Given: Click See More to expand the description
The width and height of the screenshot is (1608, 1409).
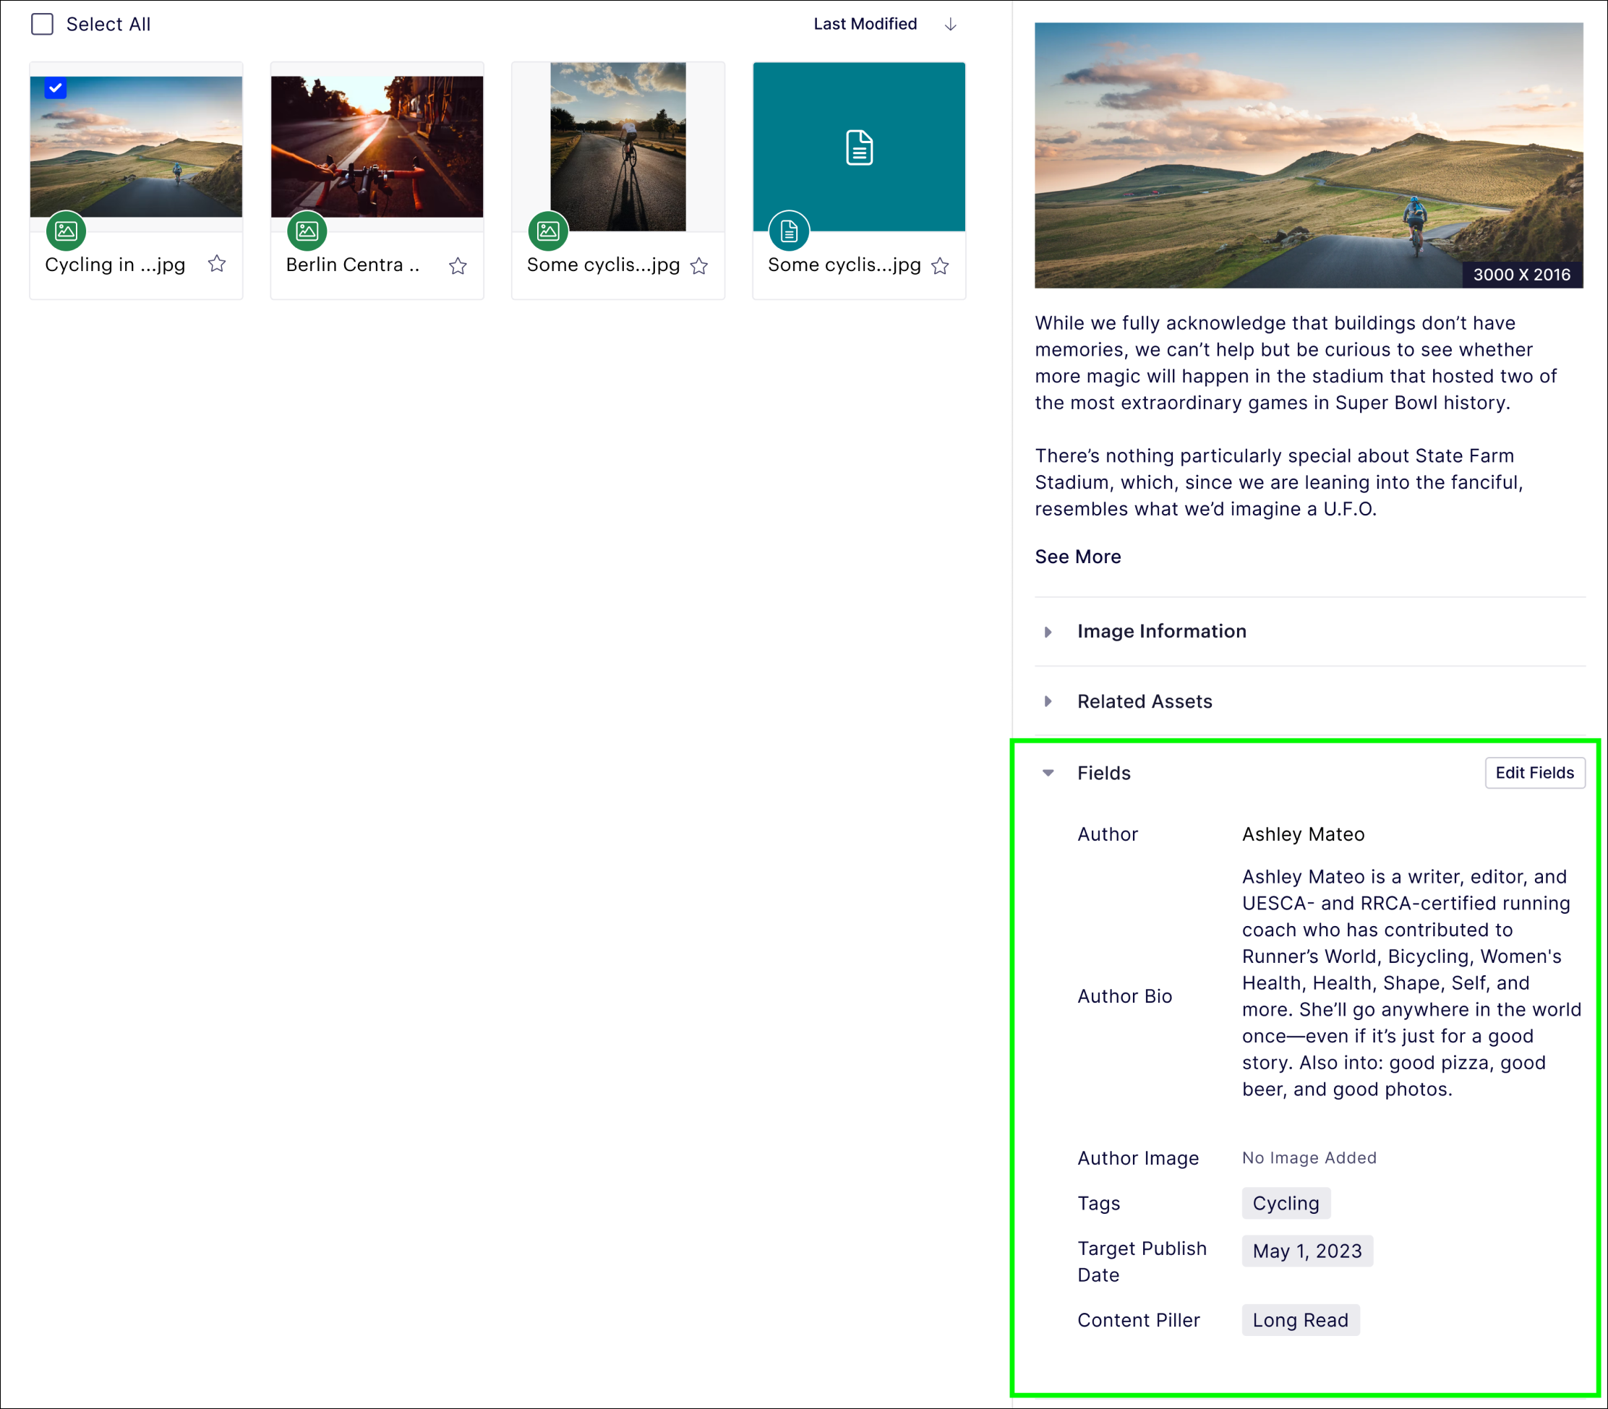Looking at the screenshot, I should [x=1078, y=557].
